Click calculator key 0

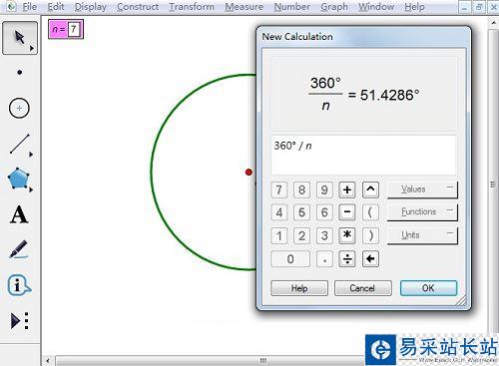[290, 259]
